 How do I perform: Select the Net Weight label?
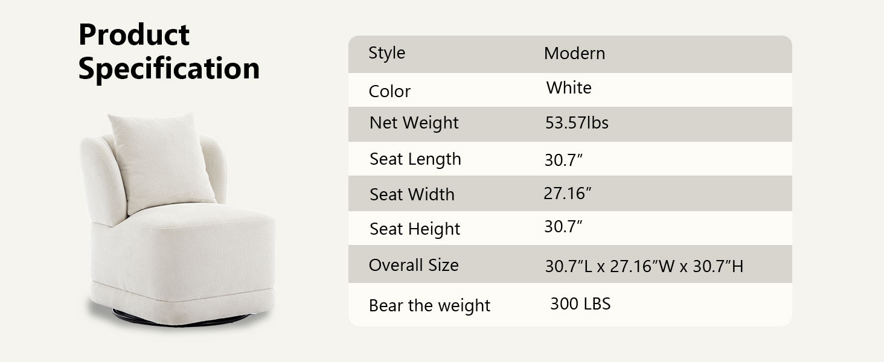coord(414,123)
